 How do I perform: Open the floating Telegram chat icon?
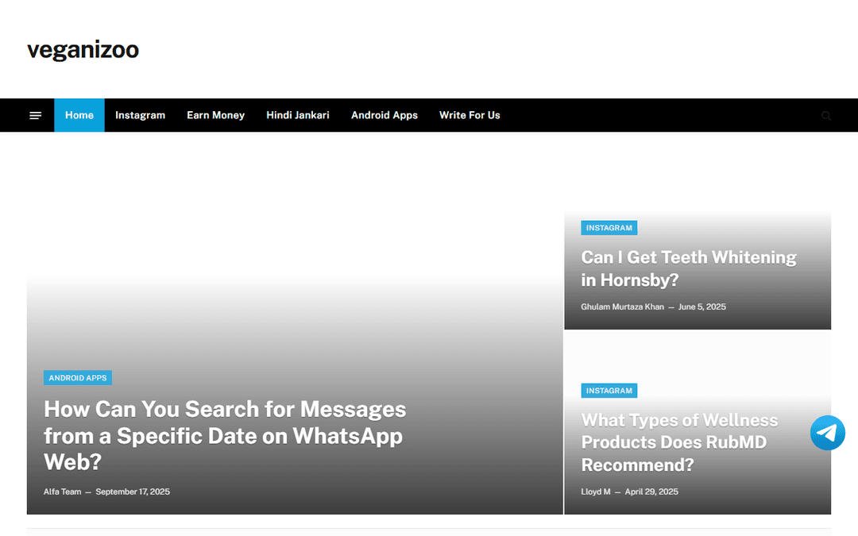827,433
